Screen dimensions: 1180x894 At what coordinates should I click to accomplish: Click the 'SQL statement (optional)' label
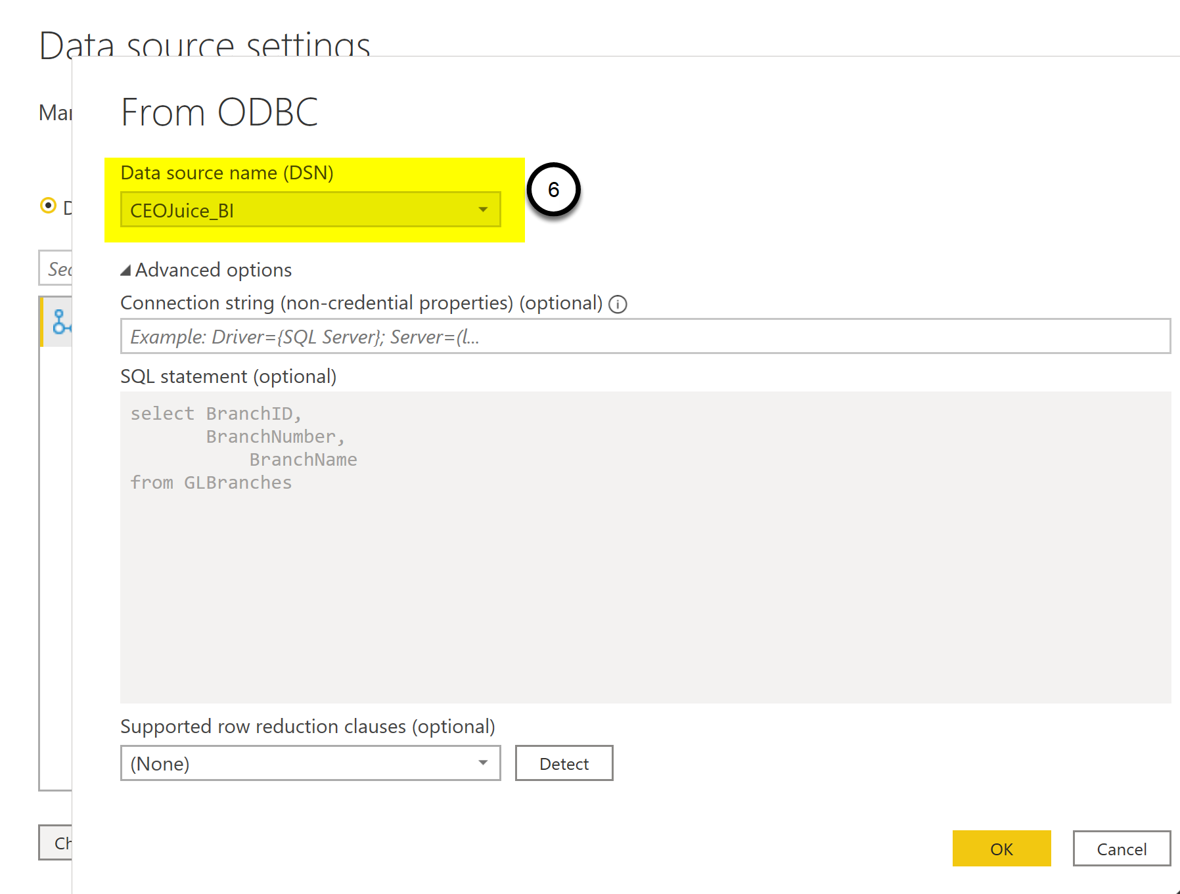click(x=228, y=376)
